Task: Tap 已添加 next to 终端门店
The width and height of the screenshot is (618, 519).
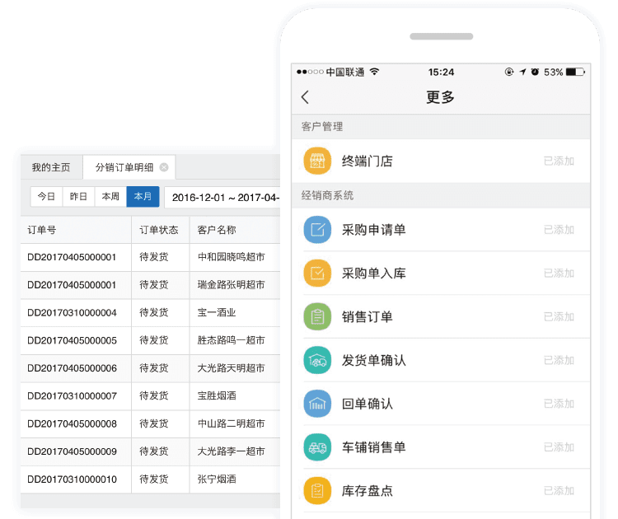Action: click(559, 161)
